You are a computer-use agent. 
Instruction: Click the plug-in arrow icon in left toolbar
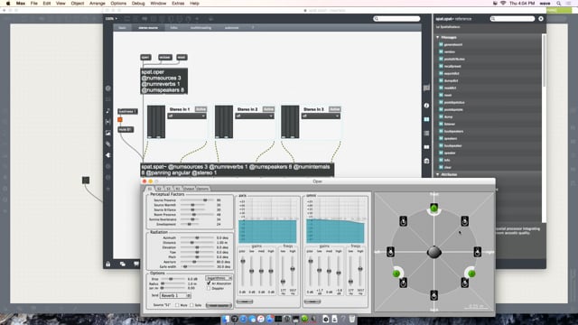coord(108,155)
